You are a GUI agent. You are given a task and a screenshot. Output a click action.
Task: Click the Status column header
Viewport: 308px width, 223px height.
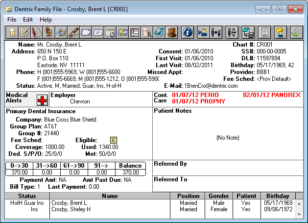click(27, 196)
